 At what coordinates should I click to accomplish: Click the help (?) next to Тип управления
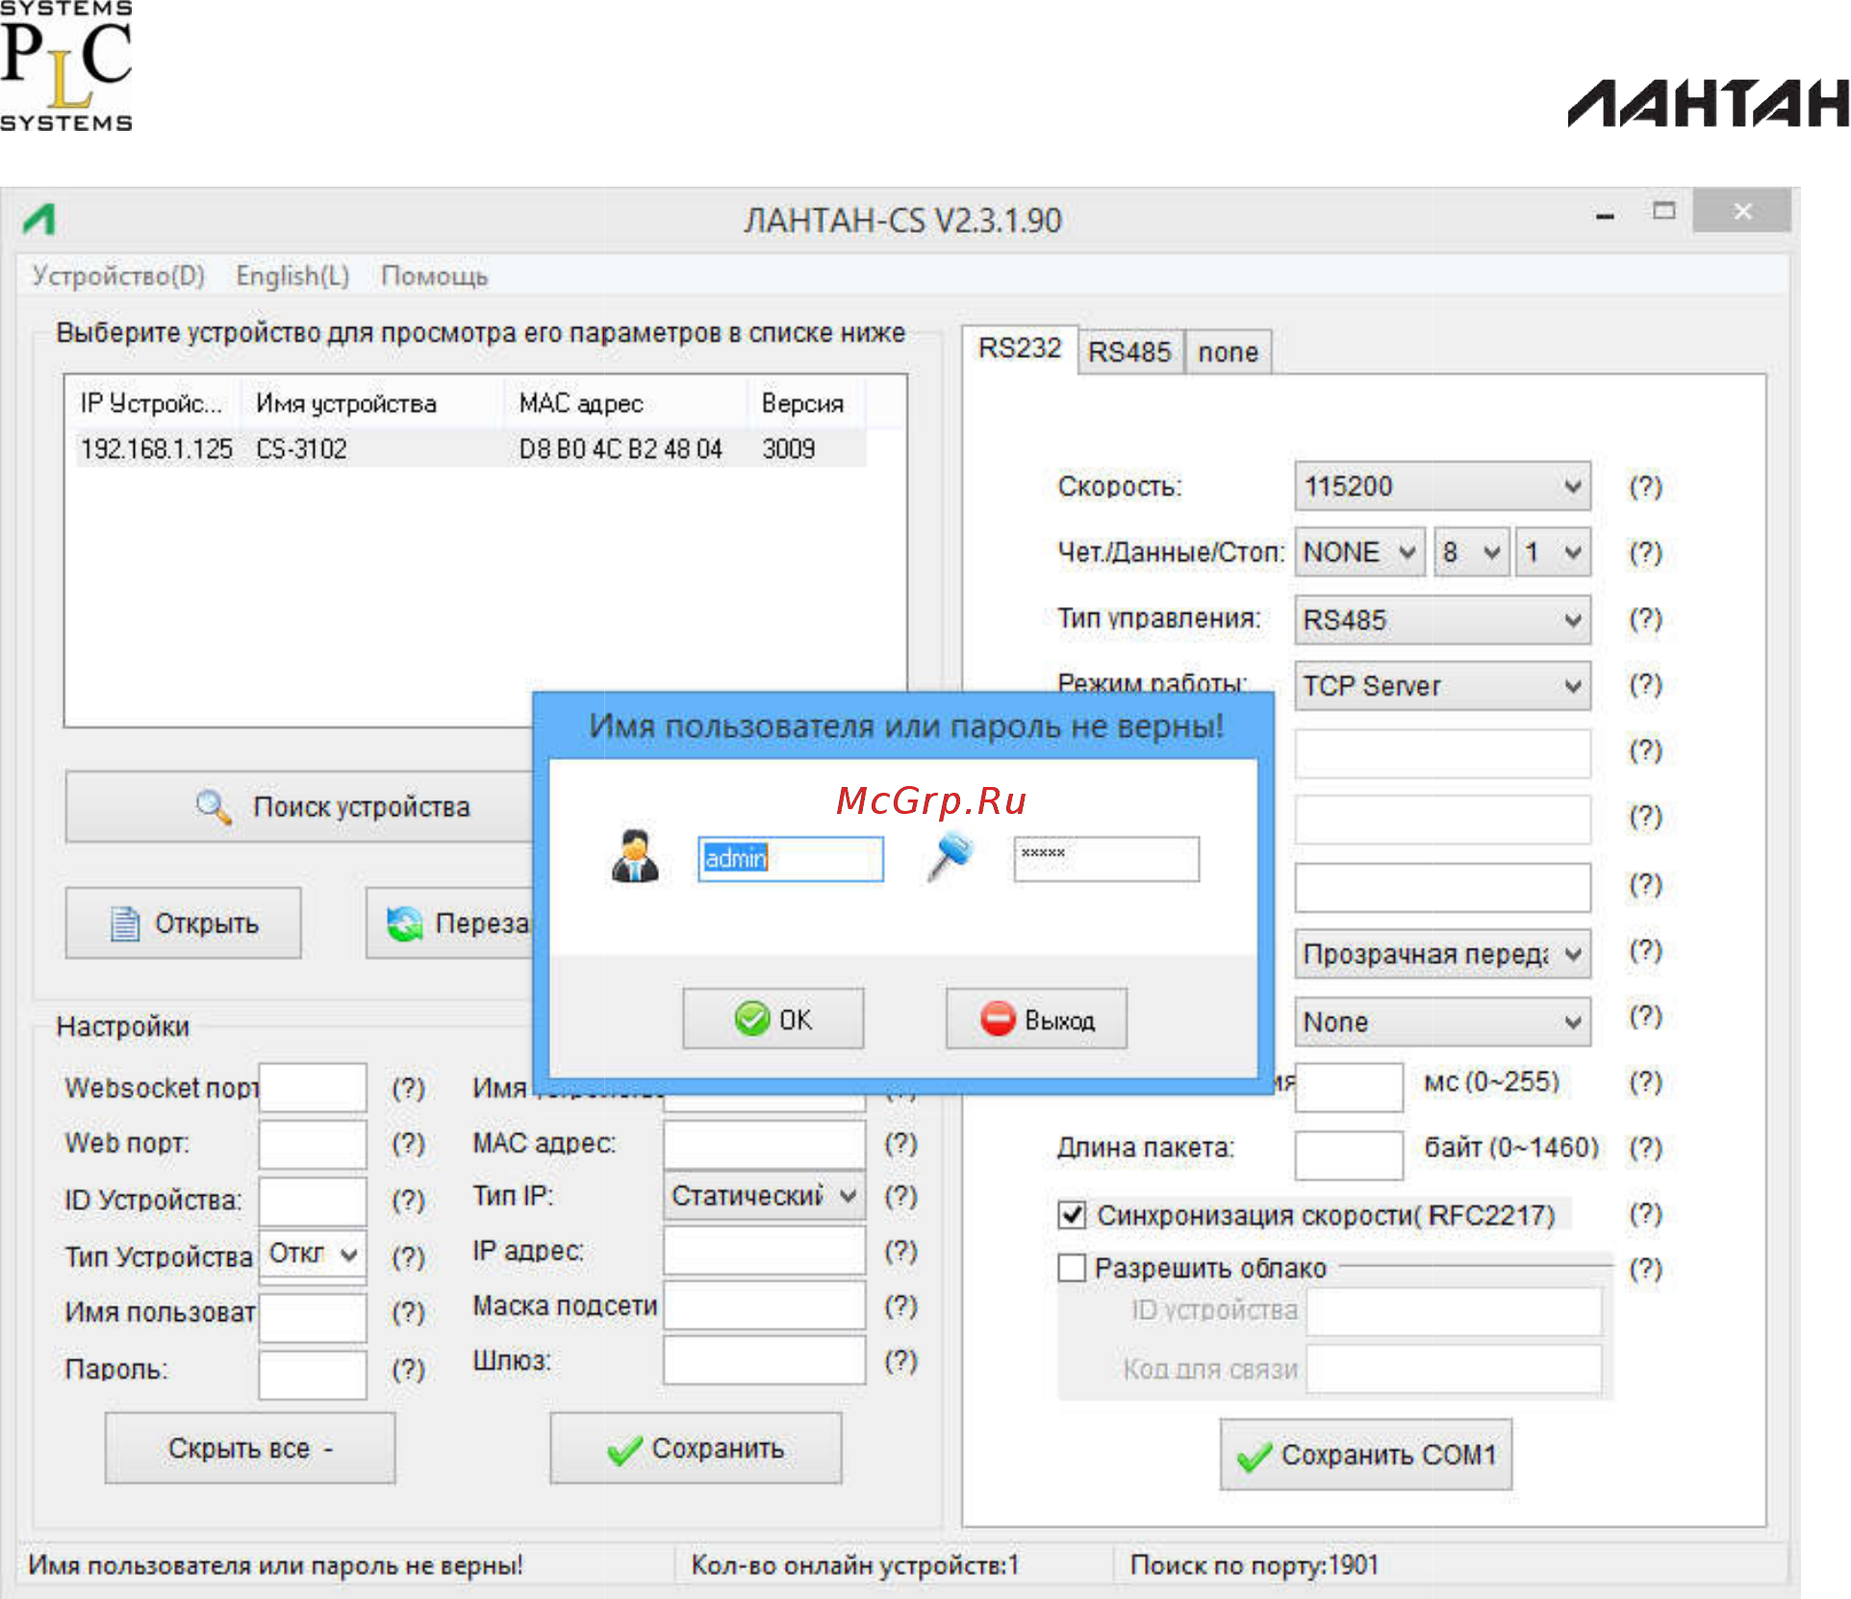1645,619
